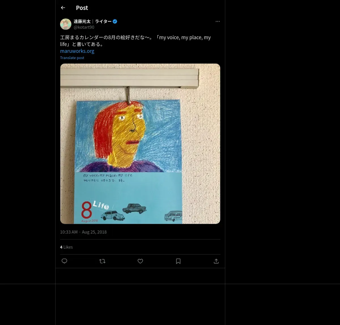Open the author's profile avatar
The image size is (340, 325).
coord(66,24)
